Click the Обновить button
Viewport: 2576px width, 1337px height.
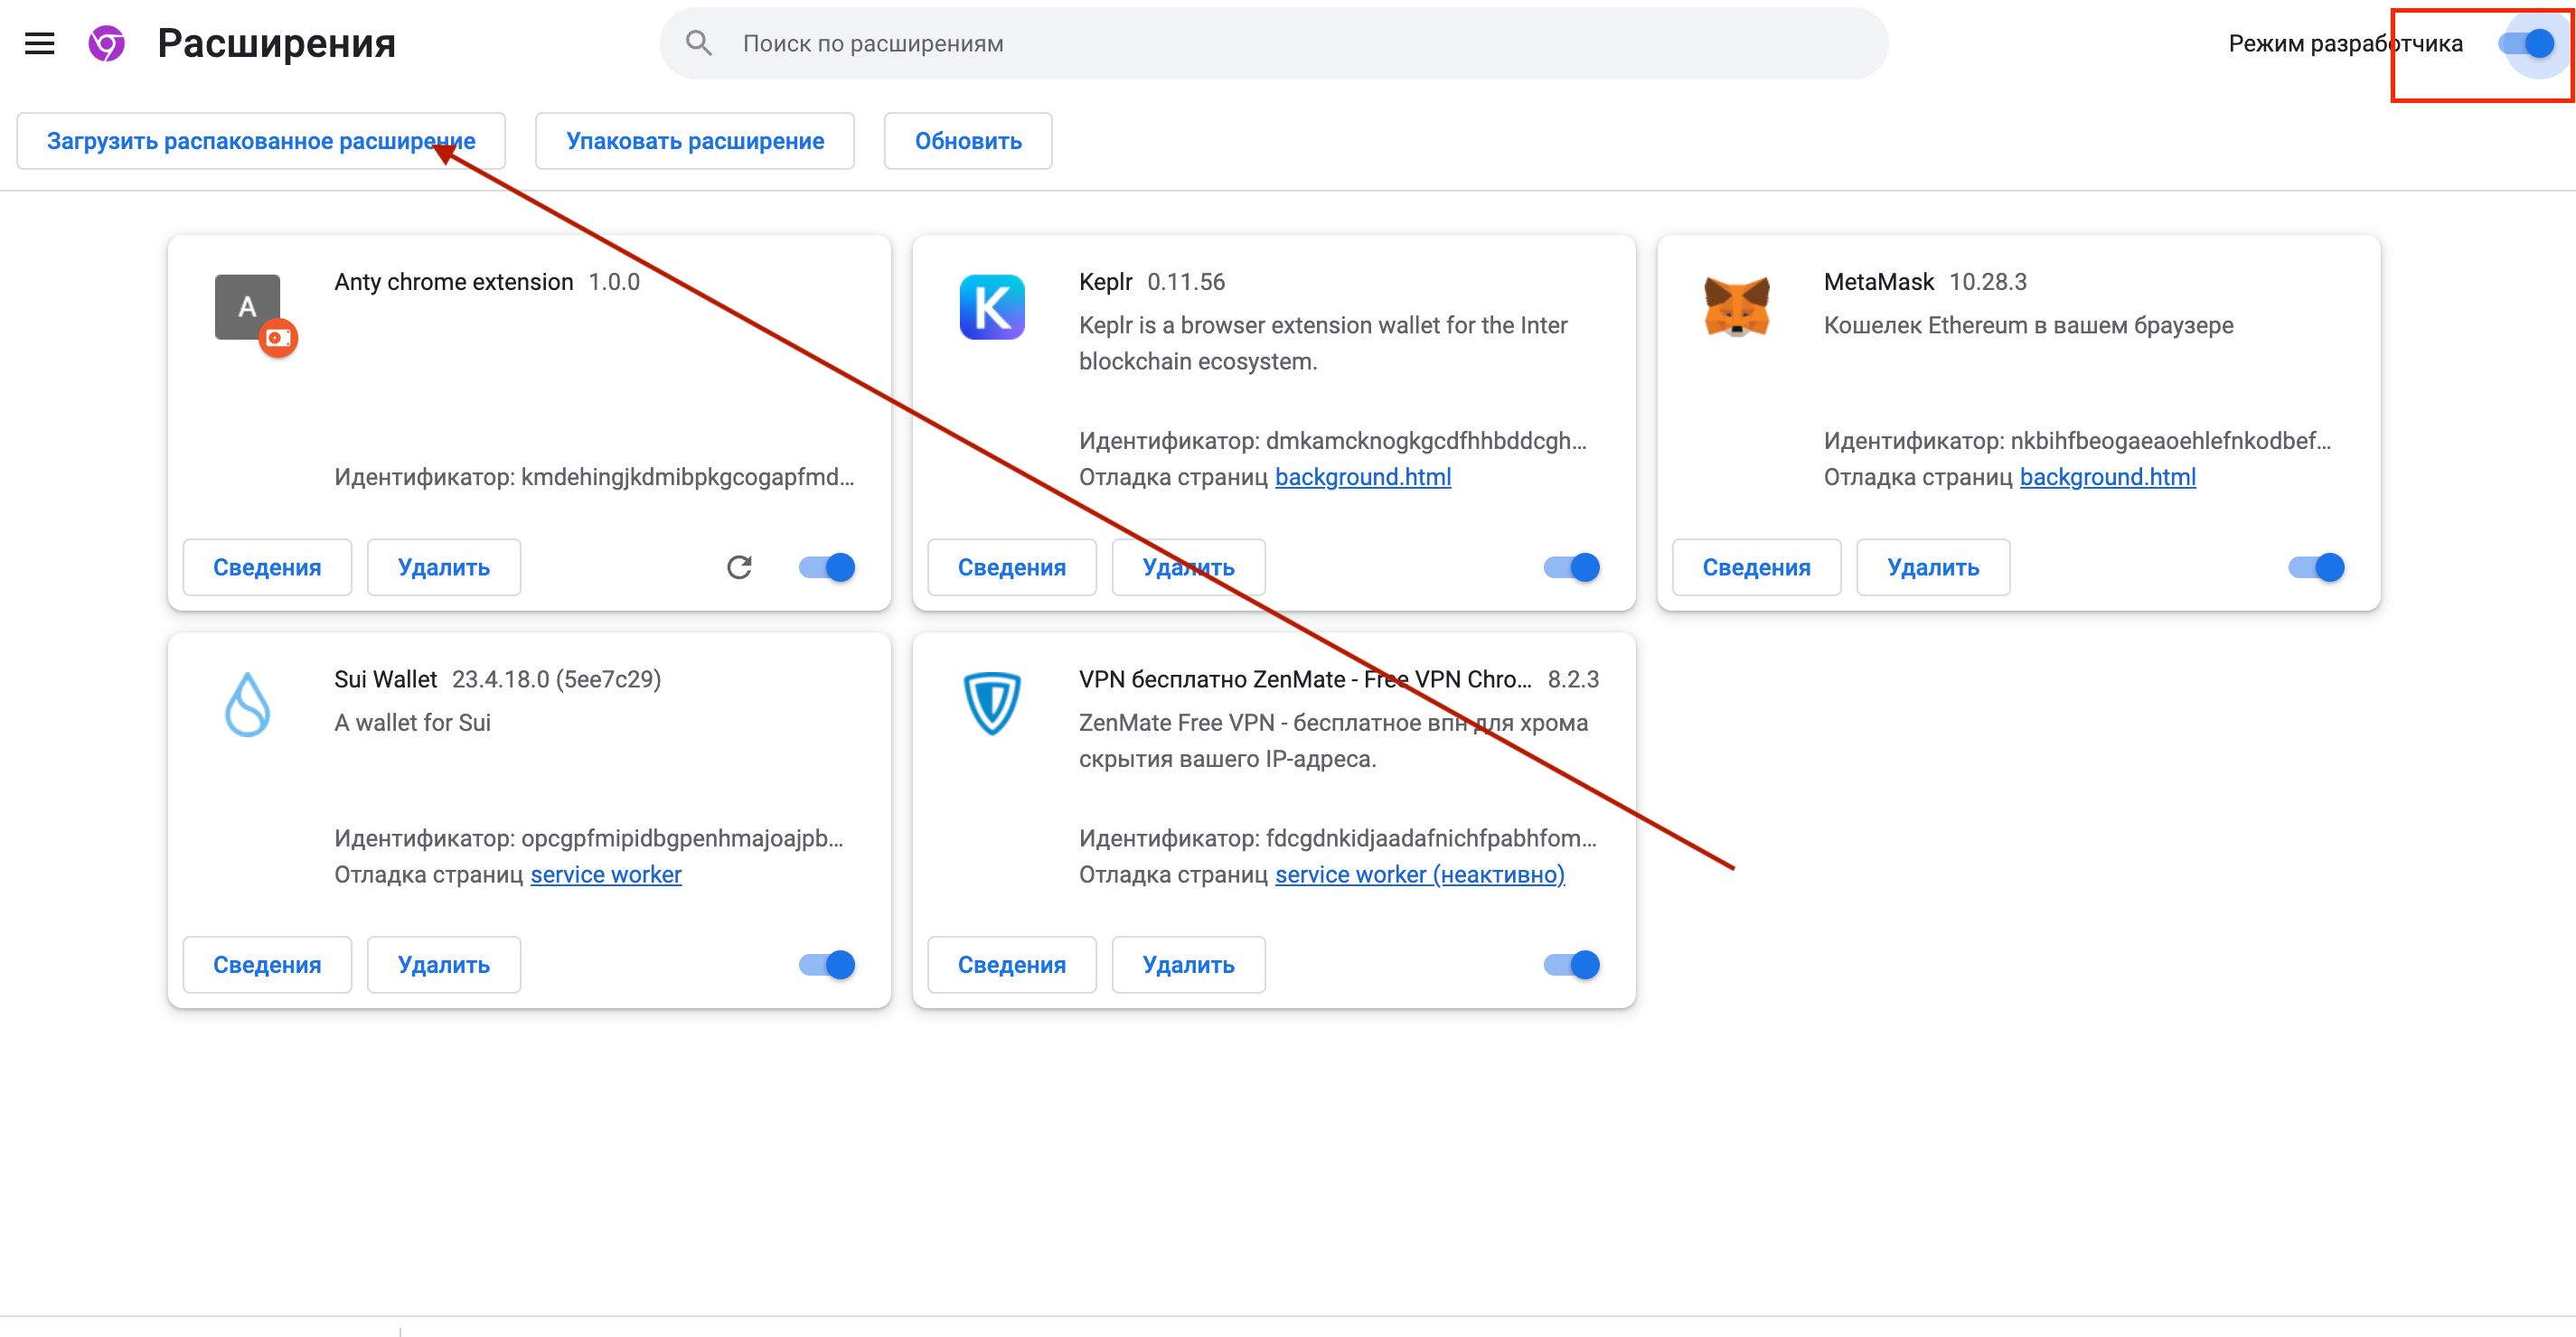968,141
